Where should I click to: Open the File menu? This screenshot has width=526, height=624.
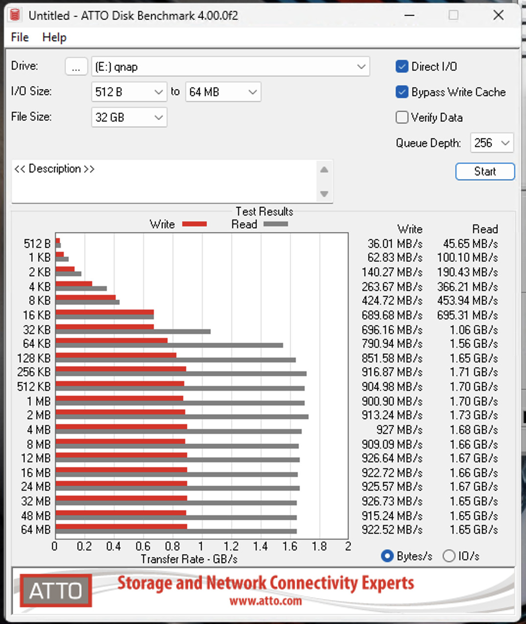(20, 37)
